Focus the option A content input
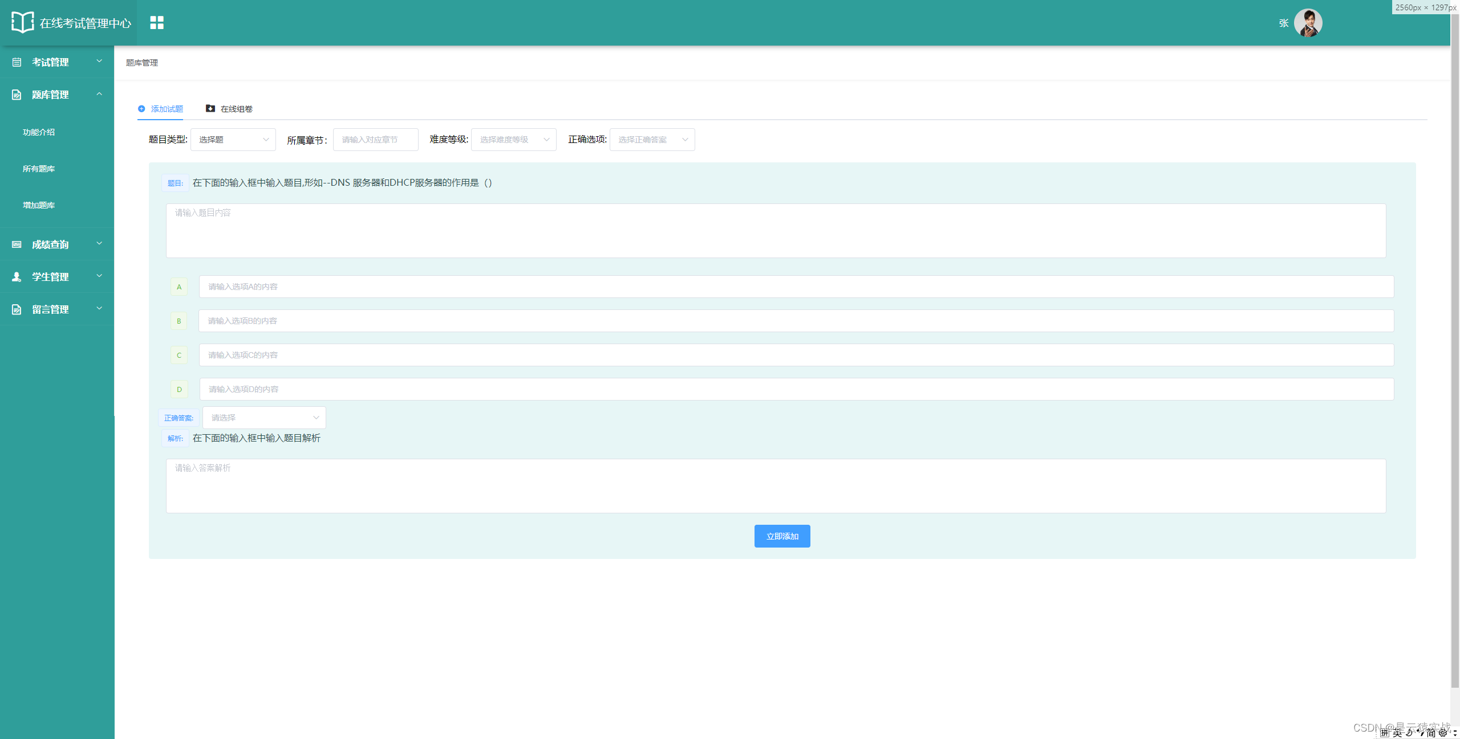 pyautogui.click(x=796, y=287)
